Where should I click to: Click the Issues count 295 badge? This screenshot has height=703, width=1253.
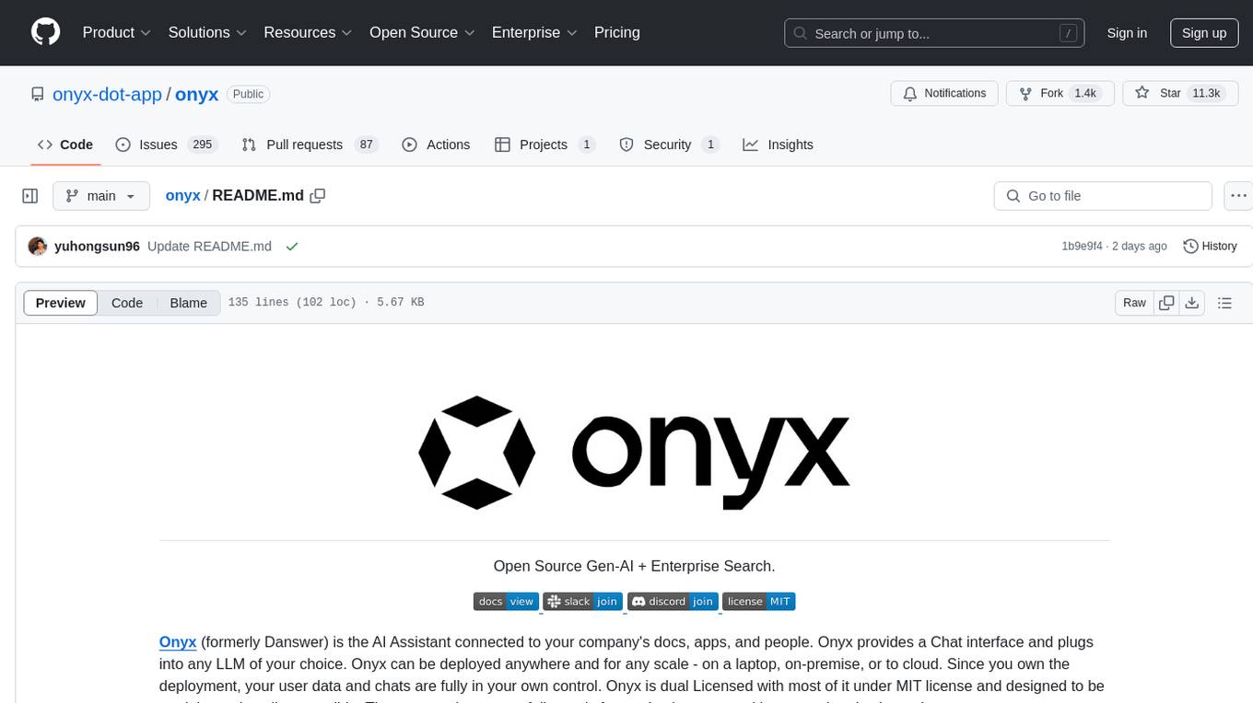point(201,144)
